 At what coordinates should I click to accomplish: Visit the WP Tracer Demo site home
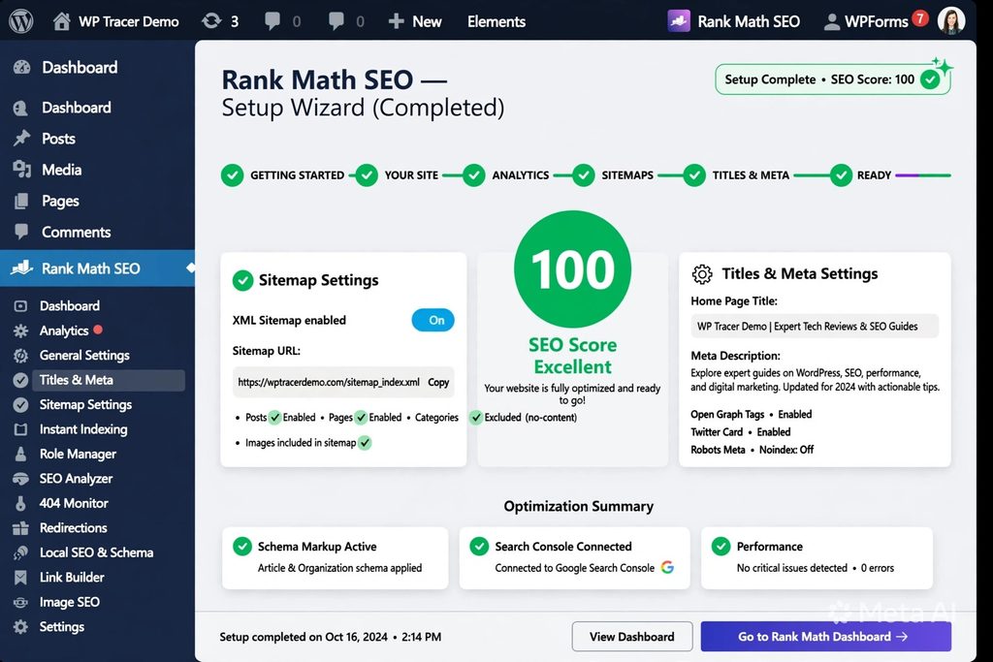click(x=115, y=21)
